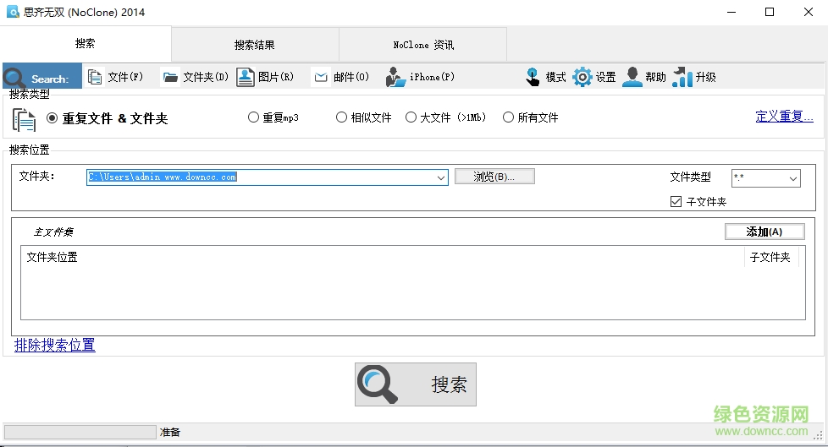Choose the 大文件 (>1Mb) radio option

(x=411, y=117)
